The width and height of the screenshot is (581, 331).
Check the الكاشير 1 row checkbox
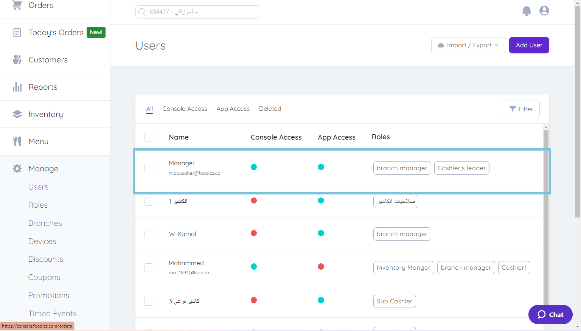[149, 201]
